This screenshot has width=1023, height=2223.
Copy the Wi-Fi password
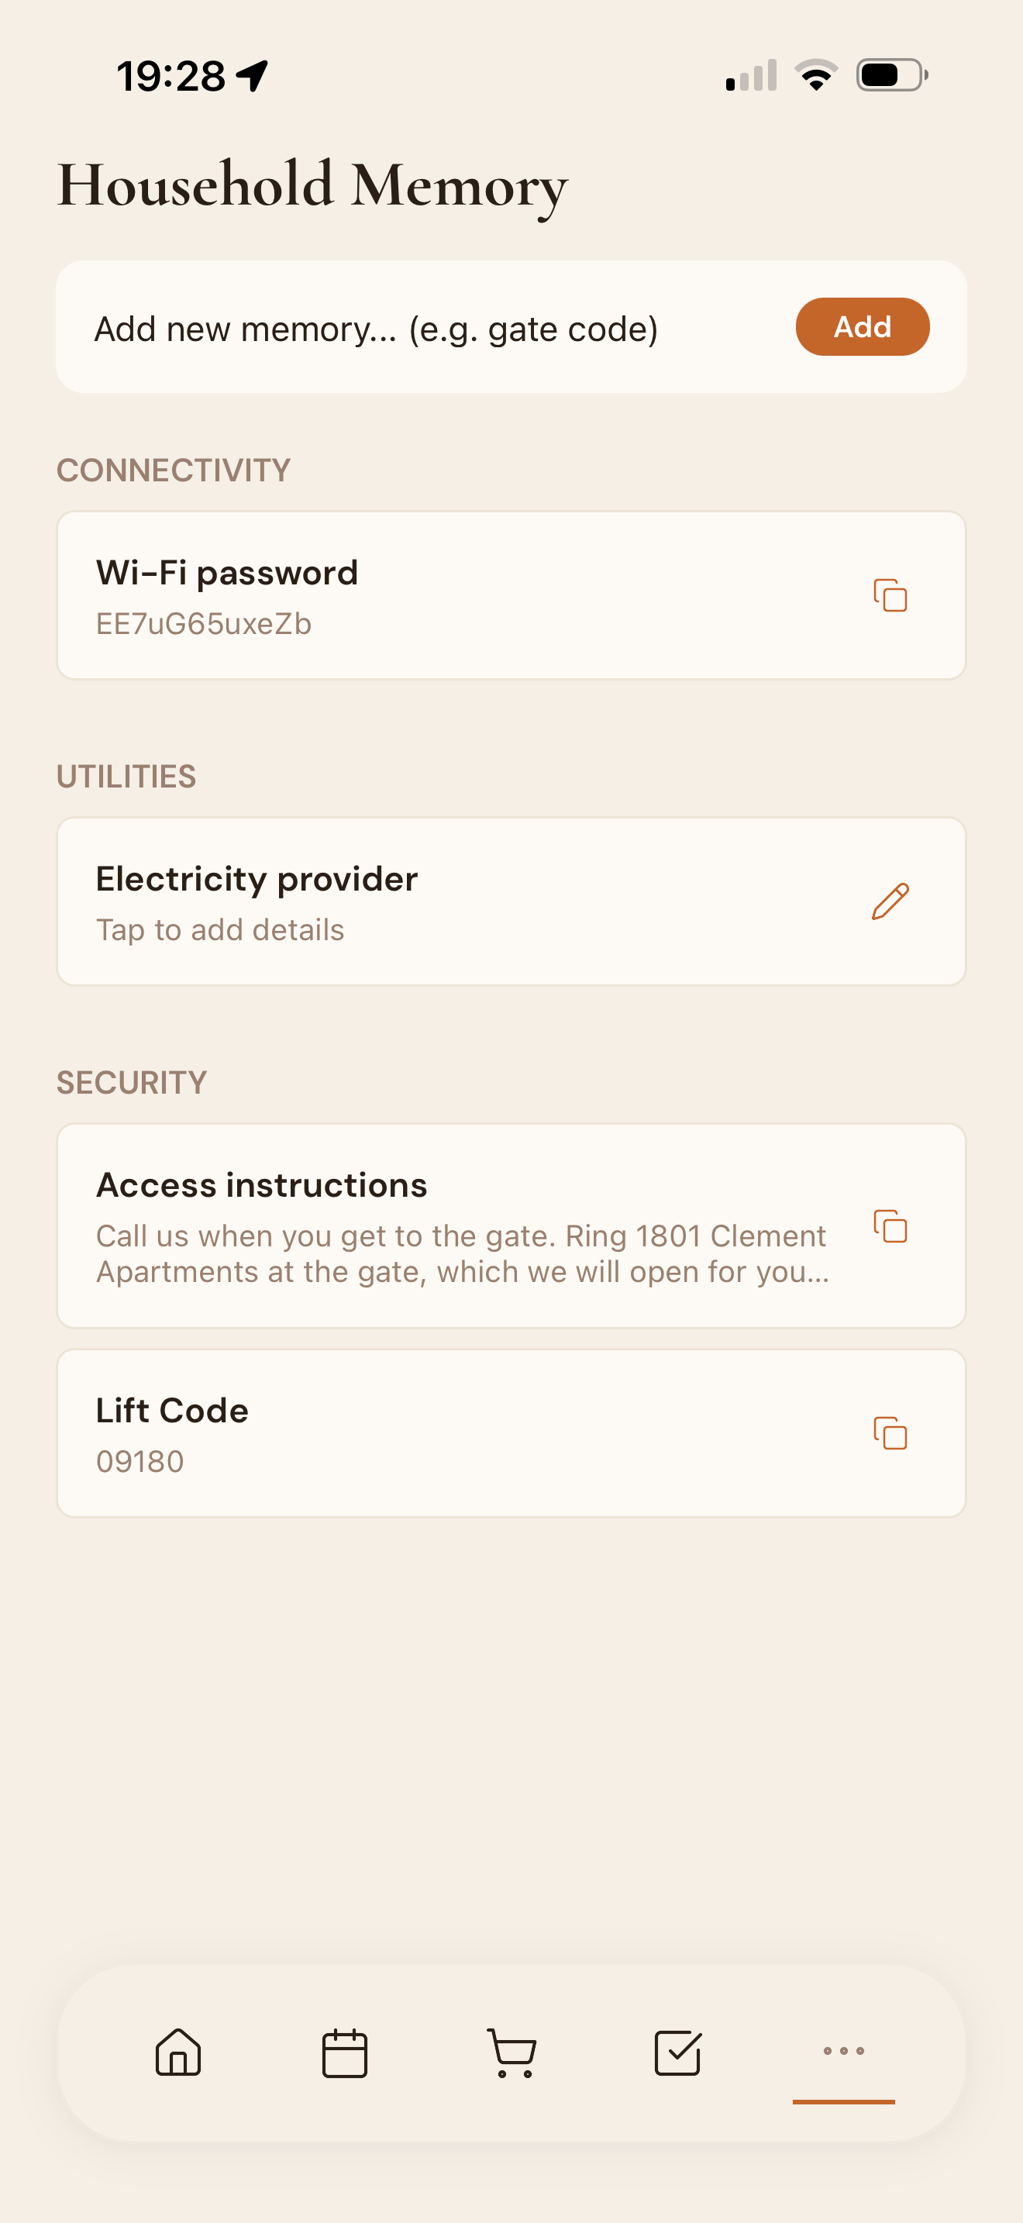pos(890,595)
